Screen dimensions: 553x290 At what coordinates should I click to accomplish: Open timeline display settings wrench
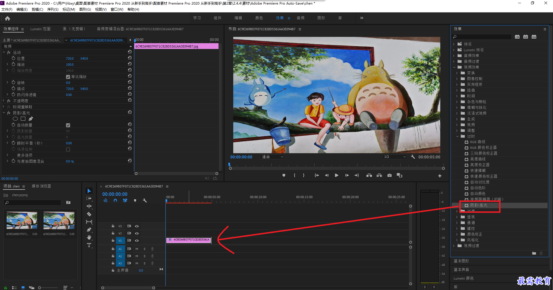click(145, 200)
